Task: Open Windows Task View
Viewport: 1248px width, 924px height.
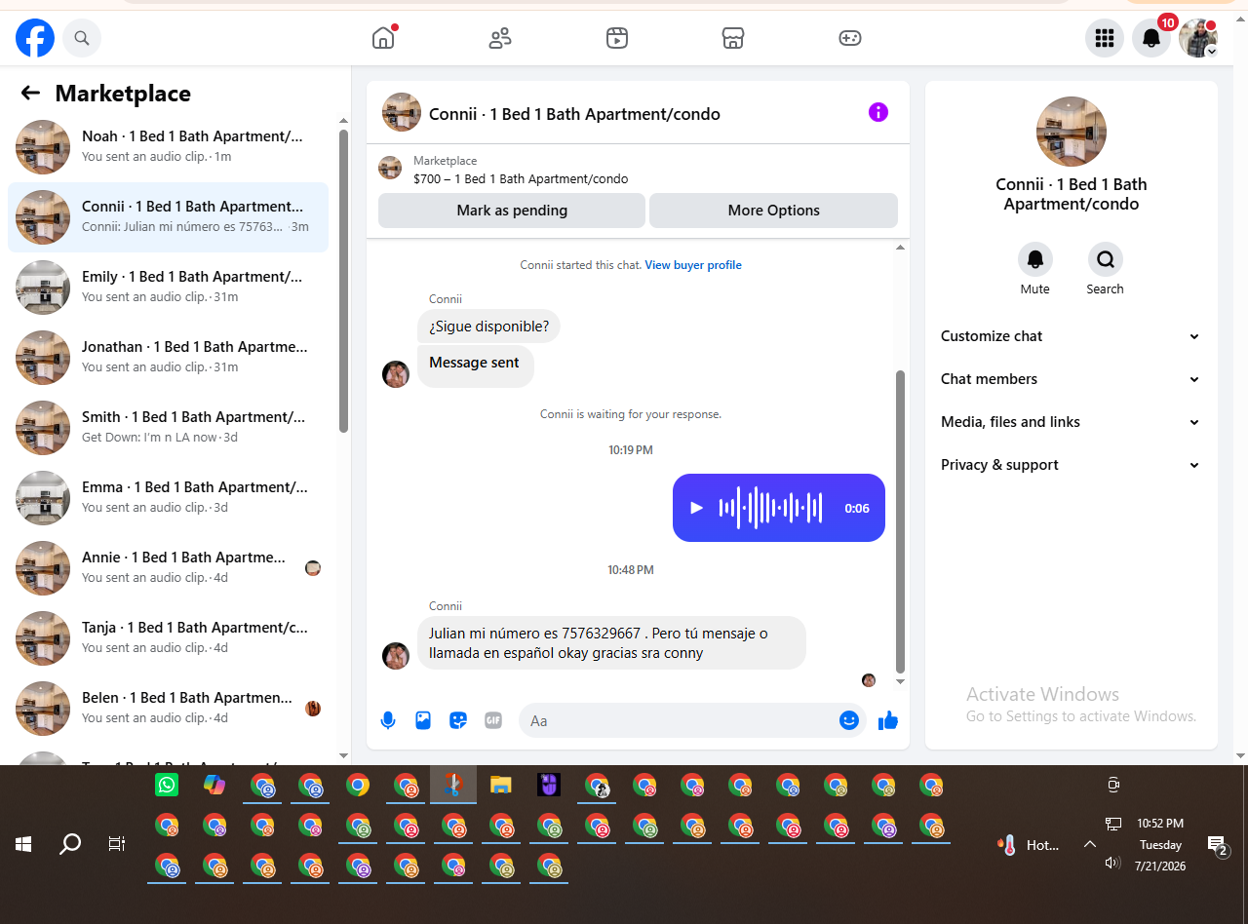Action: coord(117,844)
